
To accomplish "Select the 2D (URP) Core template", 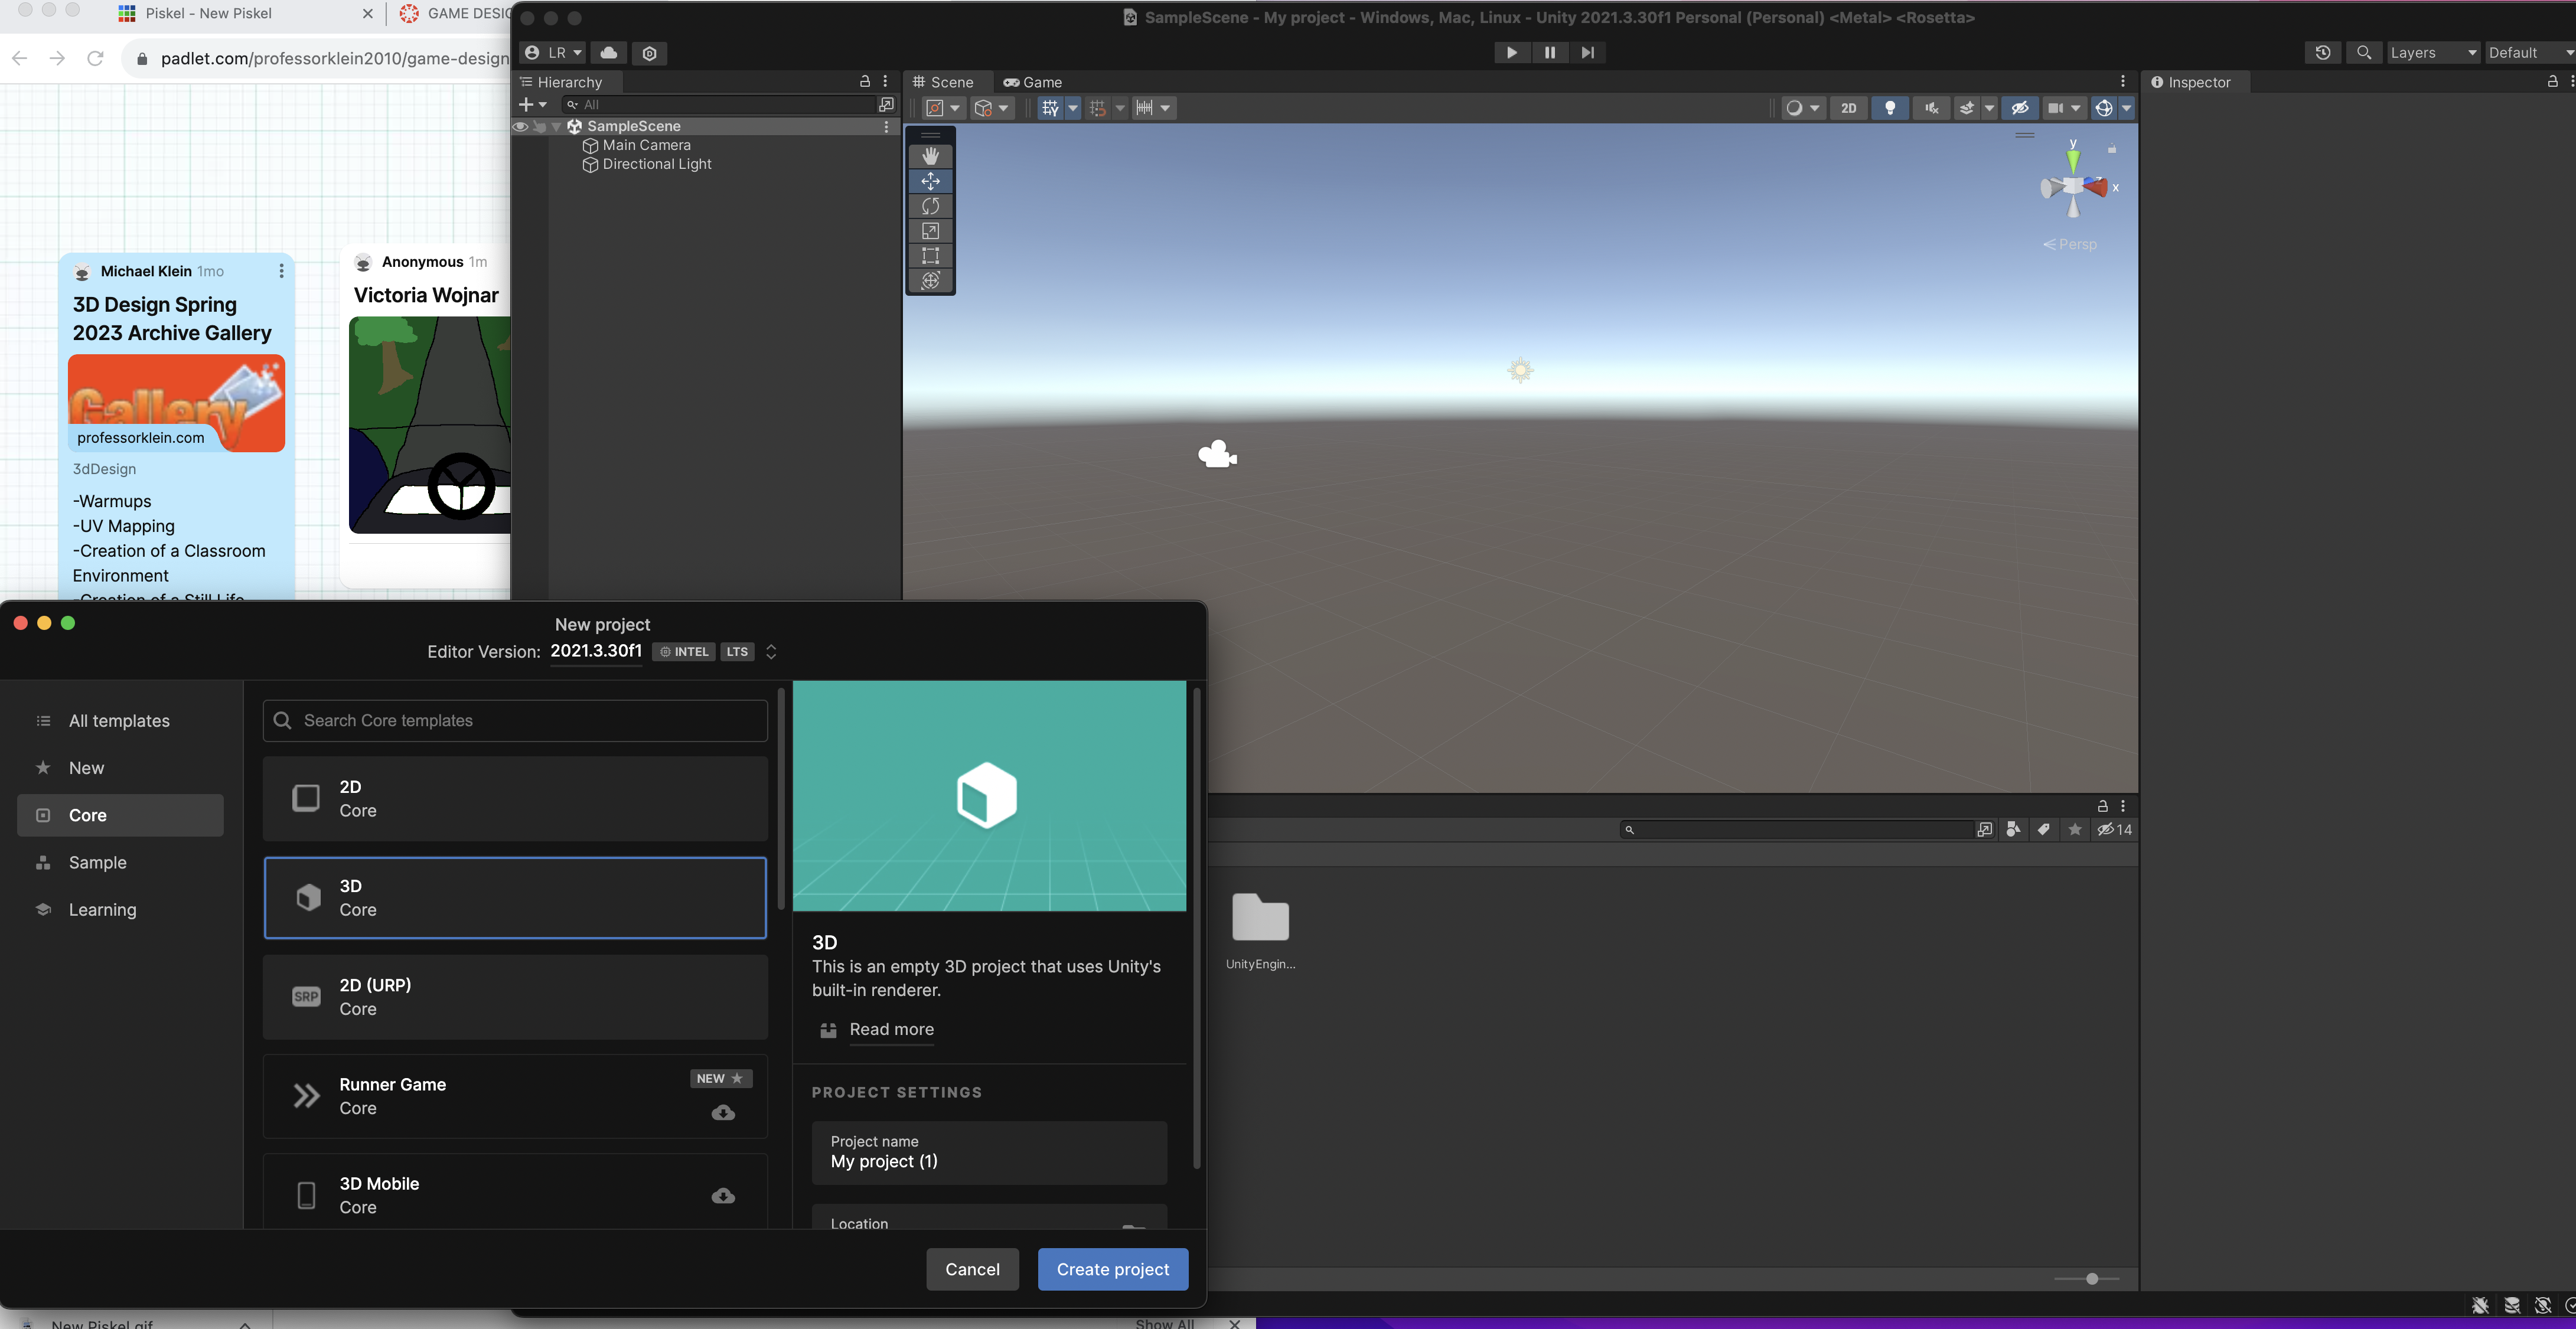I will tap(515, 997).
